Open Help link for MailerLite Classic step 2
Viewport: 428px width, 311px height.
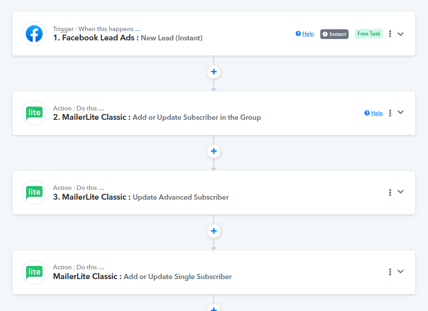[374, 113]
